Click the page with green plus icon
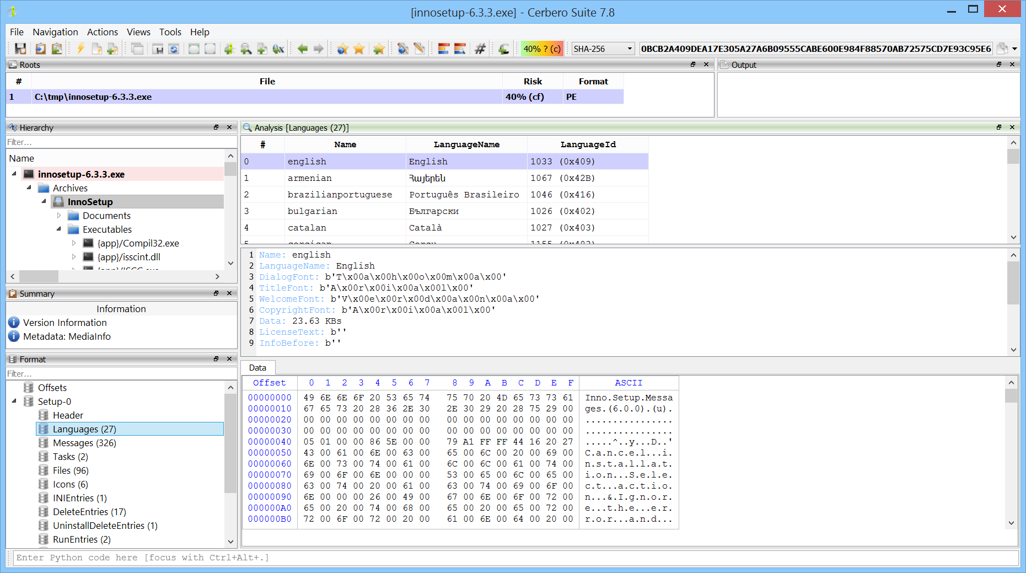Screen dimensions: 1026x573 coord(112,49)
